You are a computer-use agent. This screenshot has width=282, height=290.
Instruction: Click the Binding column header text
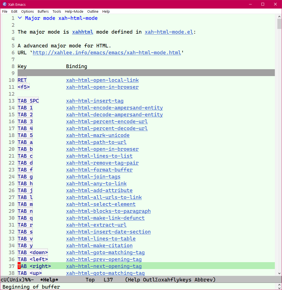76,66
